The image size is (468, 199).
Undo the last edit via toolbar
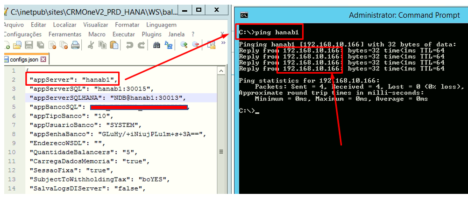point(129,45)
